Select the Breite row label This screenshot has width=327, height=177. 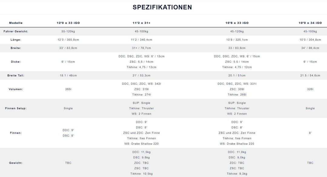click(x=16, y=48)
